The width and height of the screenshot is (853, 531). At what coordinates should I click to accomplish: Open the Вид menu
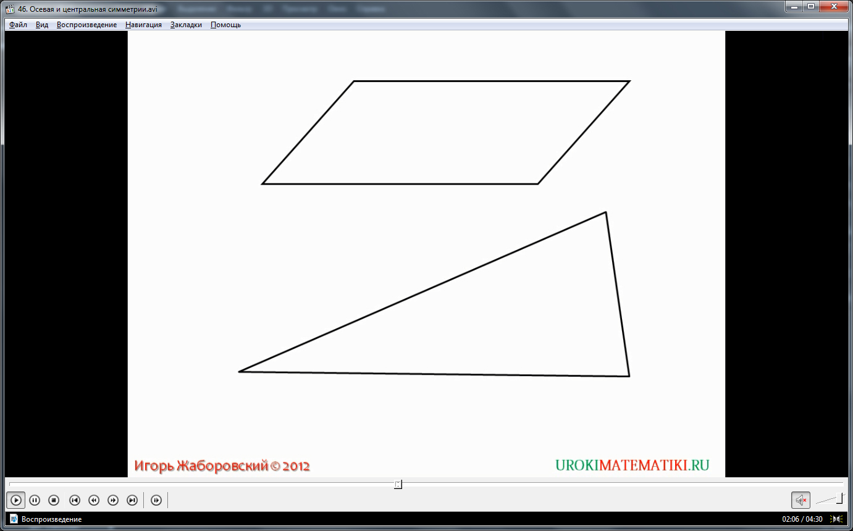click(x=42, y=25)
